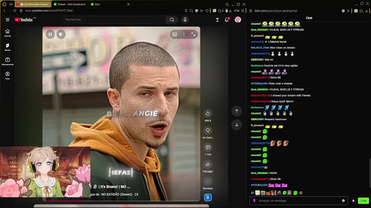Go to the next Short with the down arrow
The height and width of the screenshot is (208, 371).
tap(237, 125)
